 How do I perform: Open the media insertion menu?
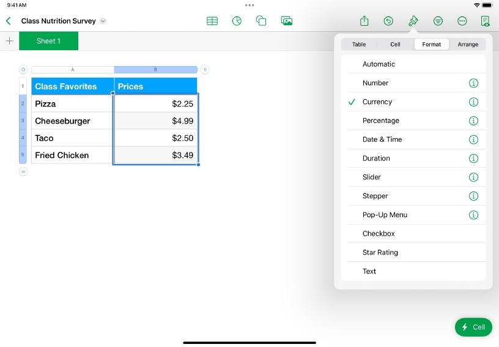(286, 21)
